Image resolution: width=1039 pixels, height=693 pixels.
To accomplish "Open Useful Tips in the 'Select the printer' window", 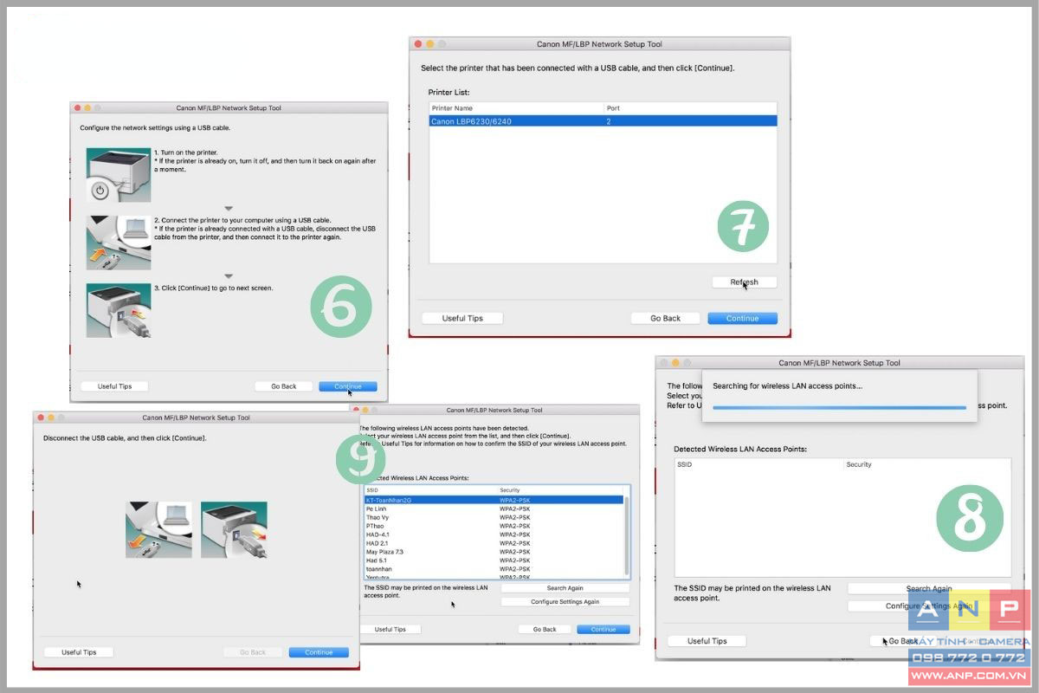I will tap(462, 318).
